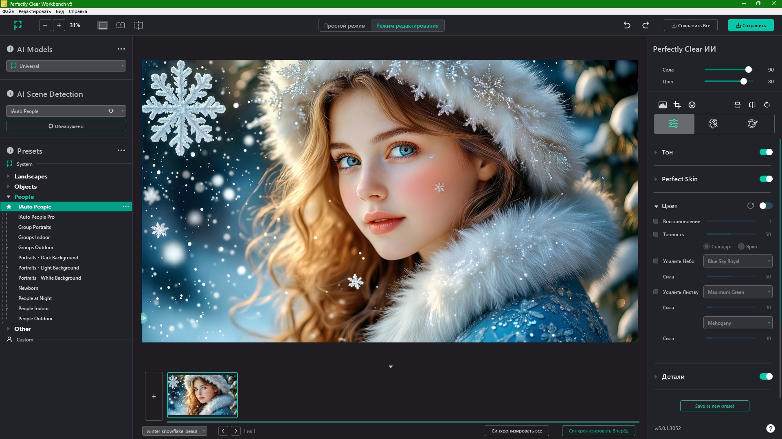Click the zoom out minus icon
The height and width of the screenshot is (439, 782).
45,25
